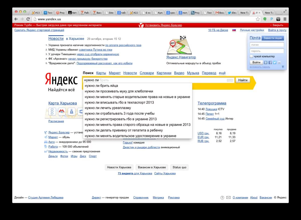
Task: Sign in with the VKontakte icon
Action: click(266, 63)
